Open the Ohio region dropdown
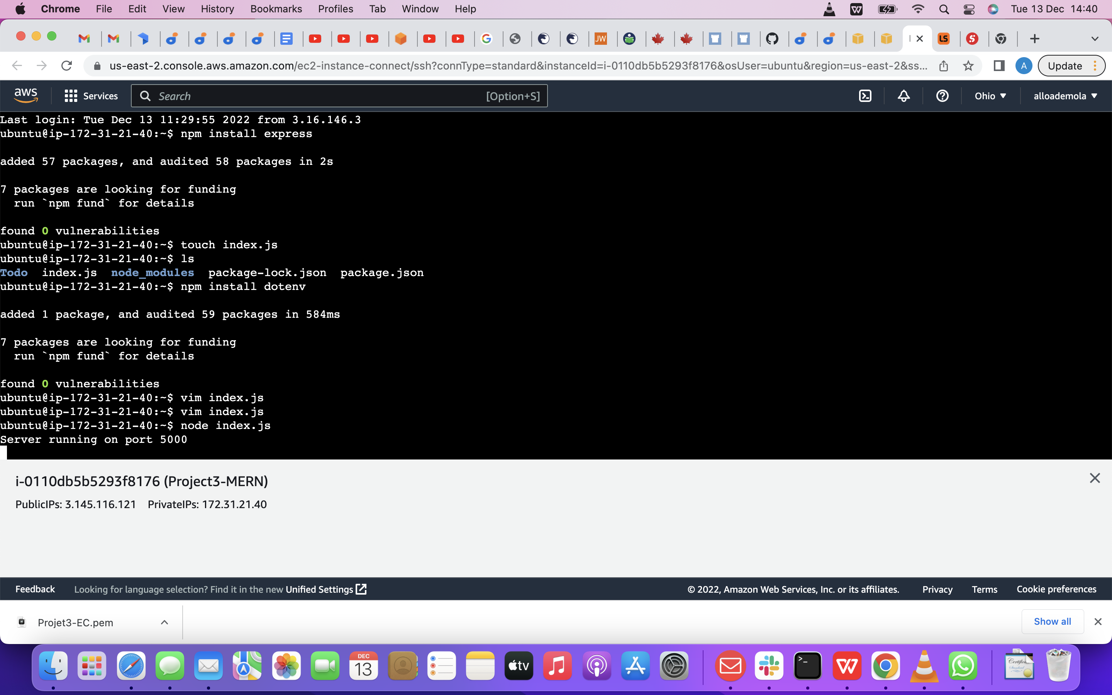Viewport: 1112px width, 695px height. 990,96
